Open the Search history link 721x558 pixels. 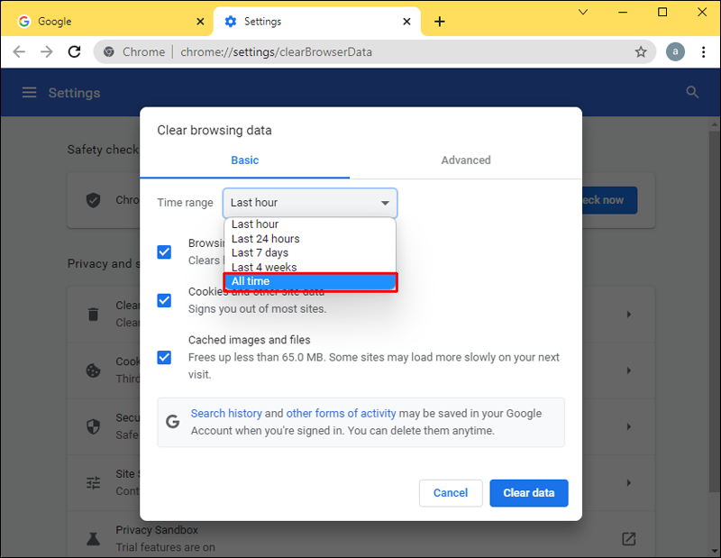[226, 414]
